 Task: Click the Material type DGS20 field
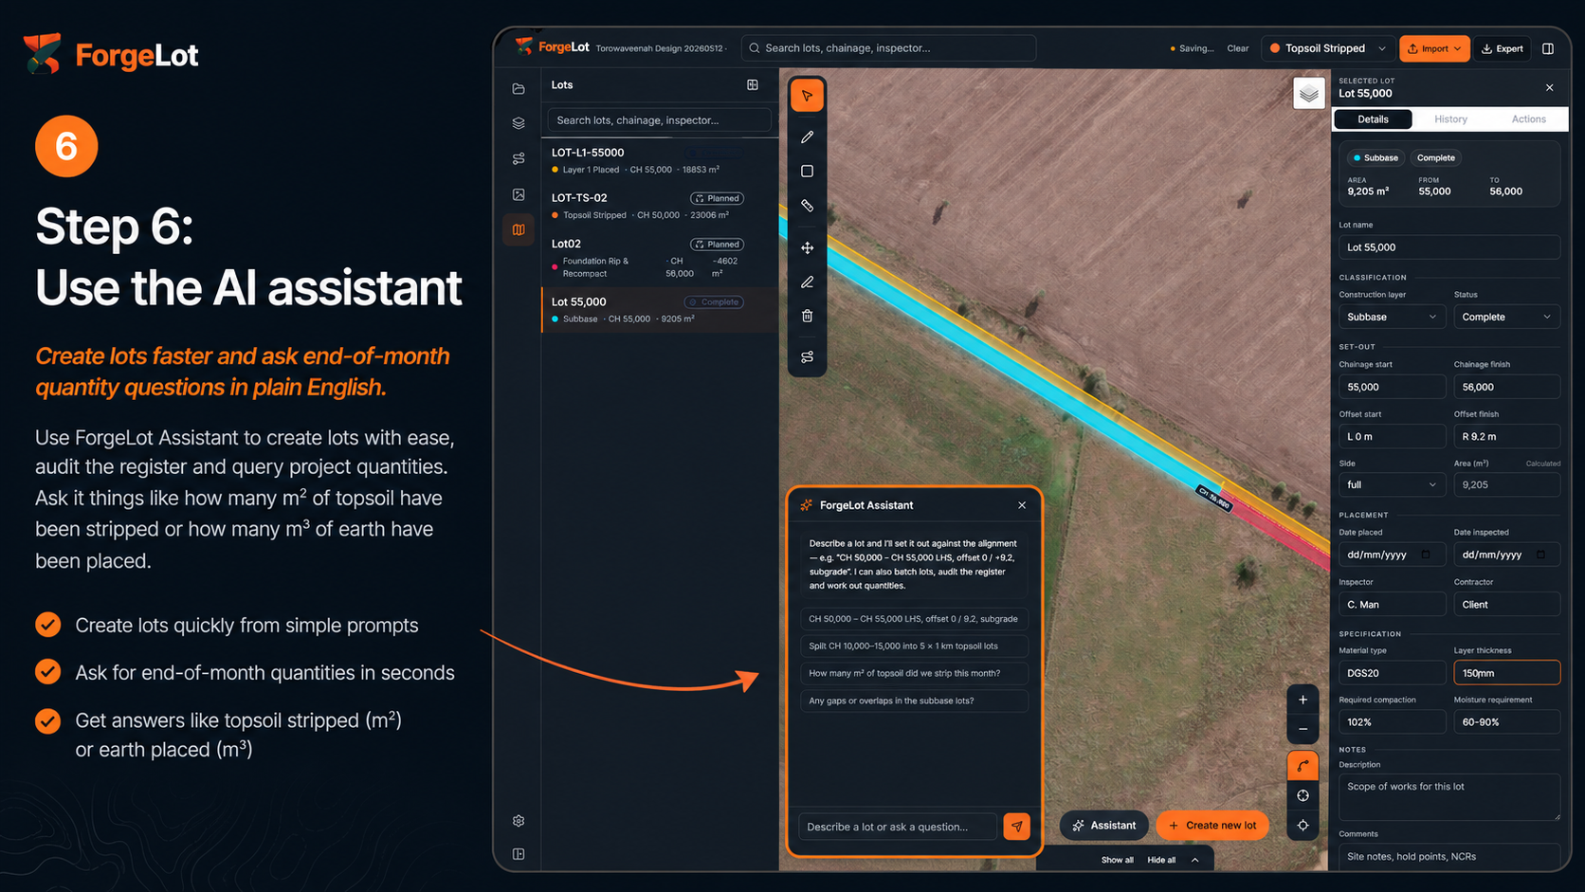(x=1392, y=673)
